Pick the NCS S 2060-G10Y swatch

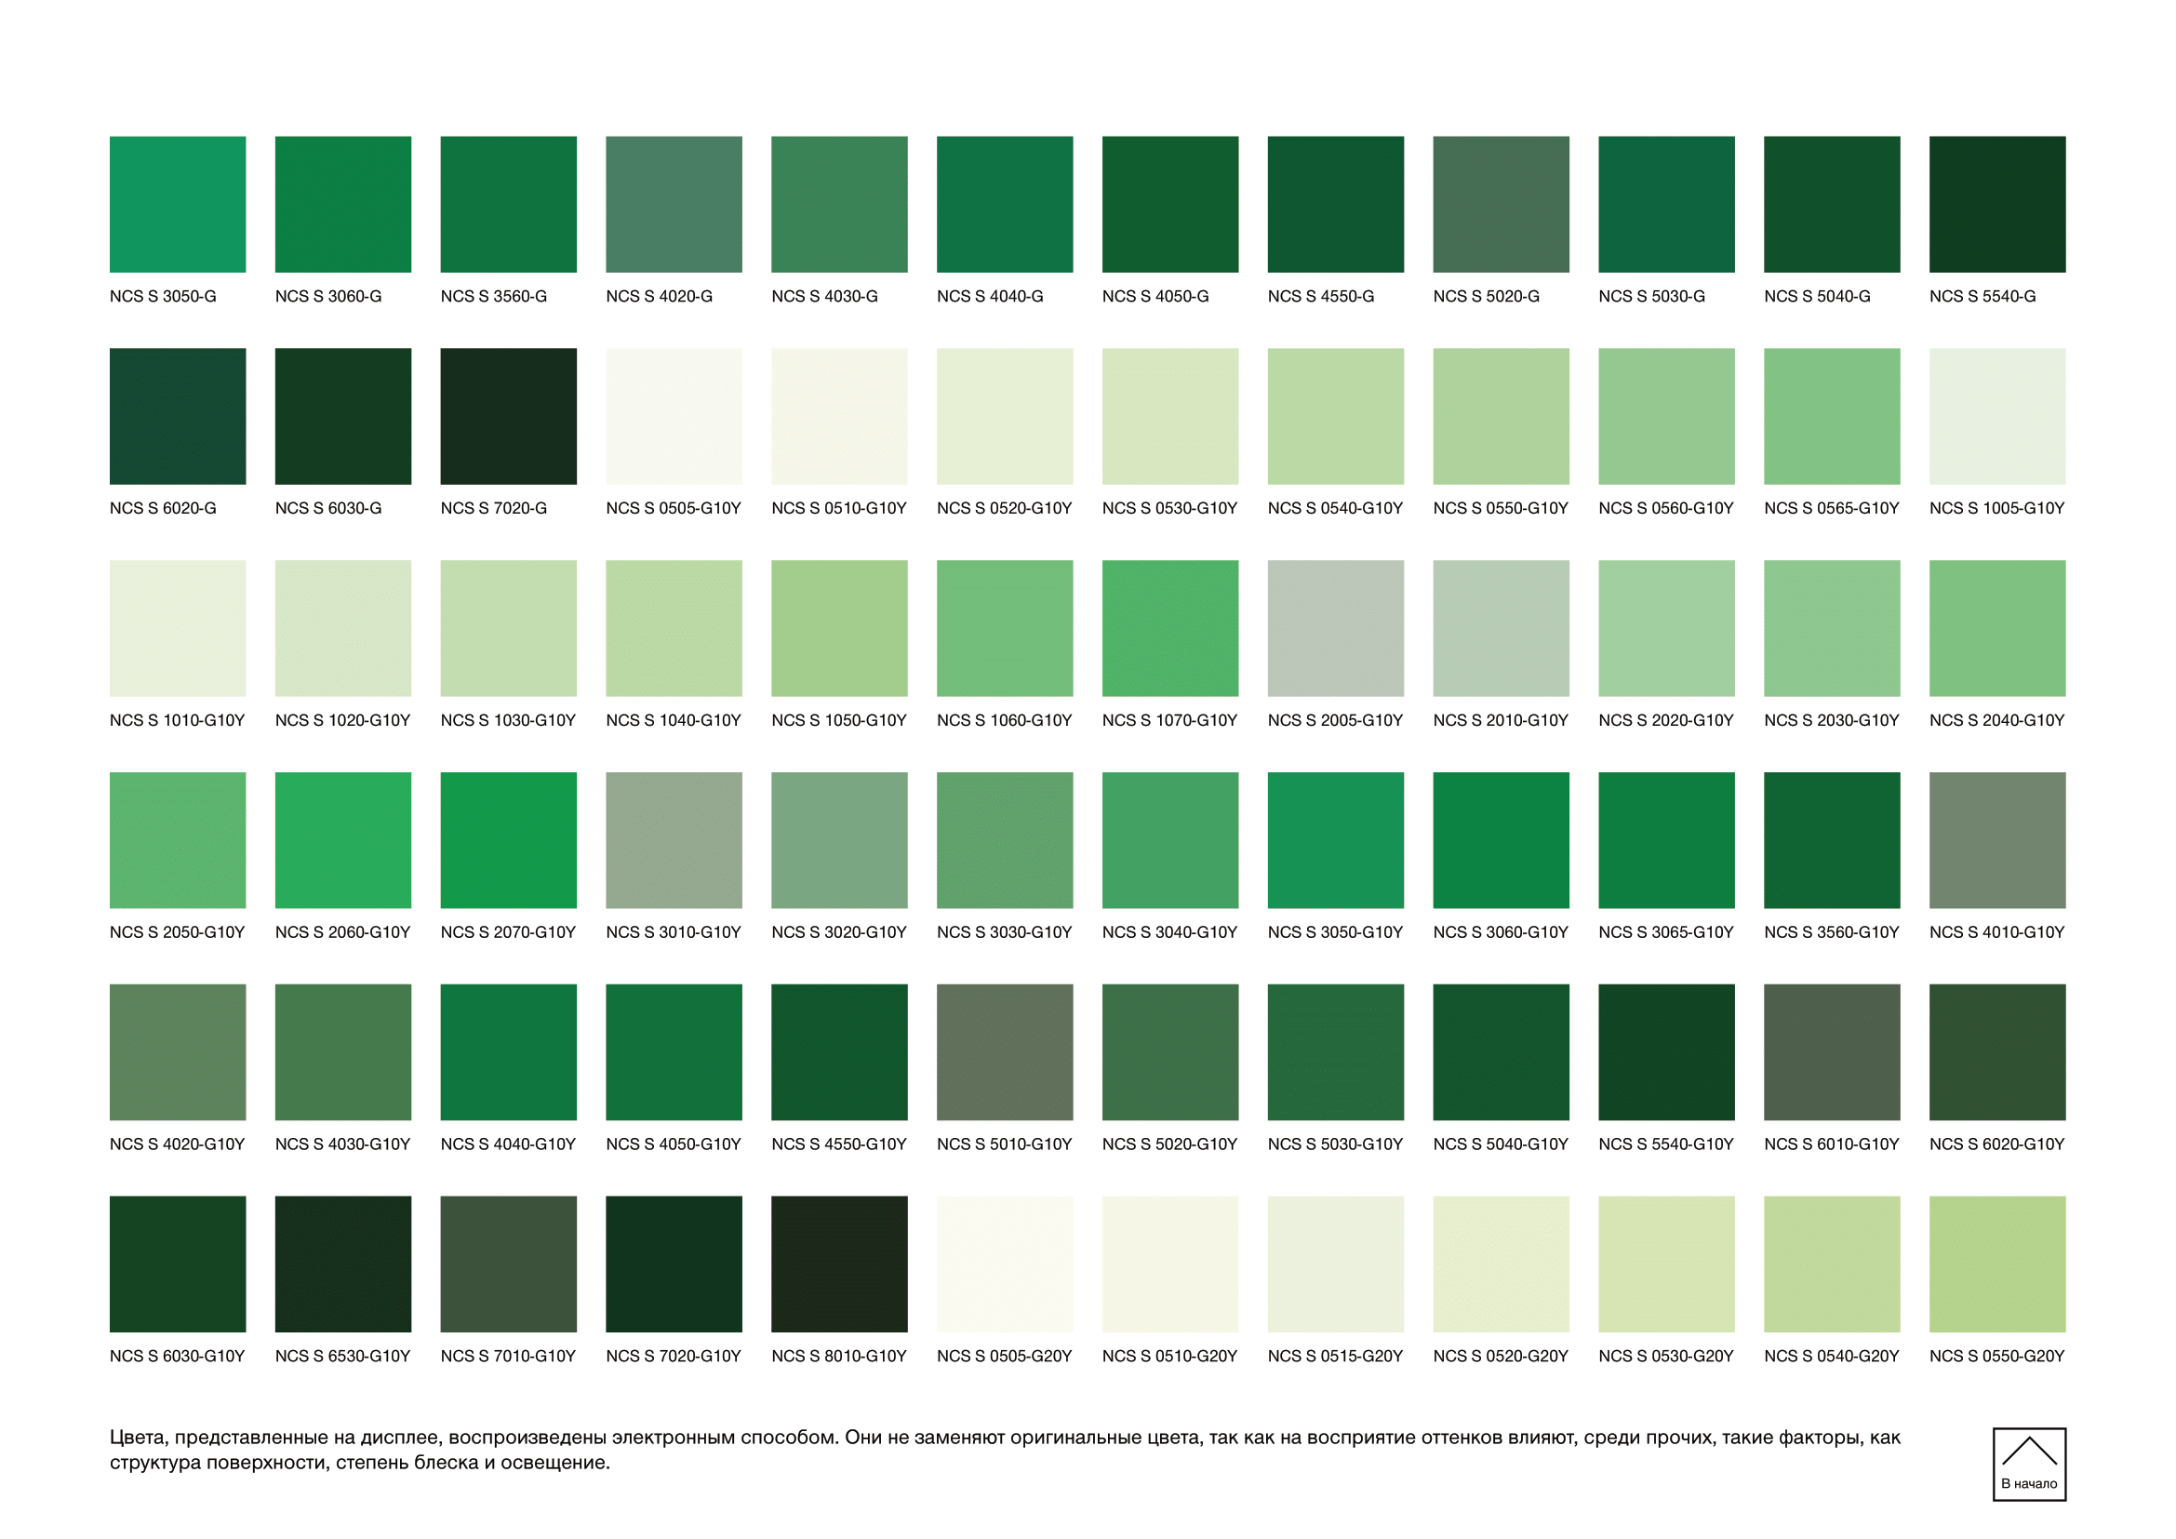(343, 840)
